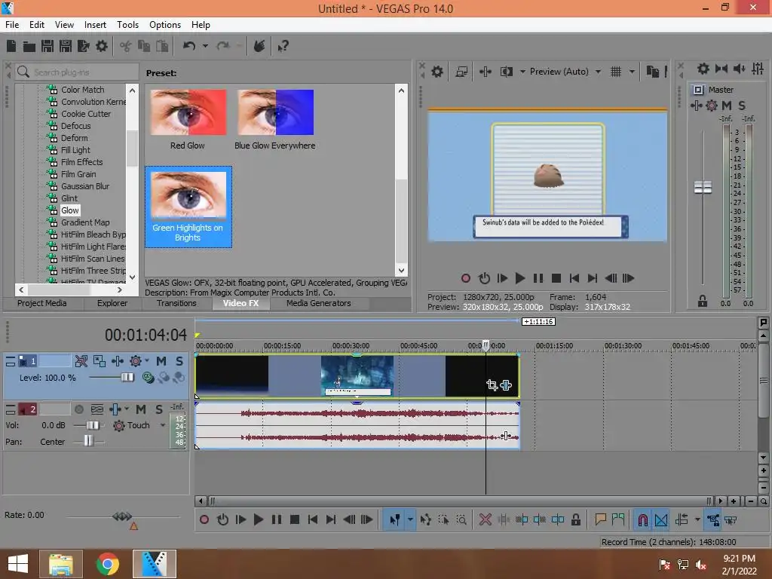
Task: Toggle the Lock Envelopes to Events button
Action: [713, 519]
